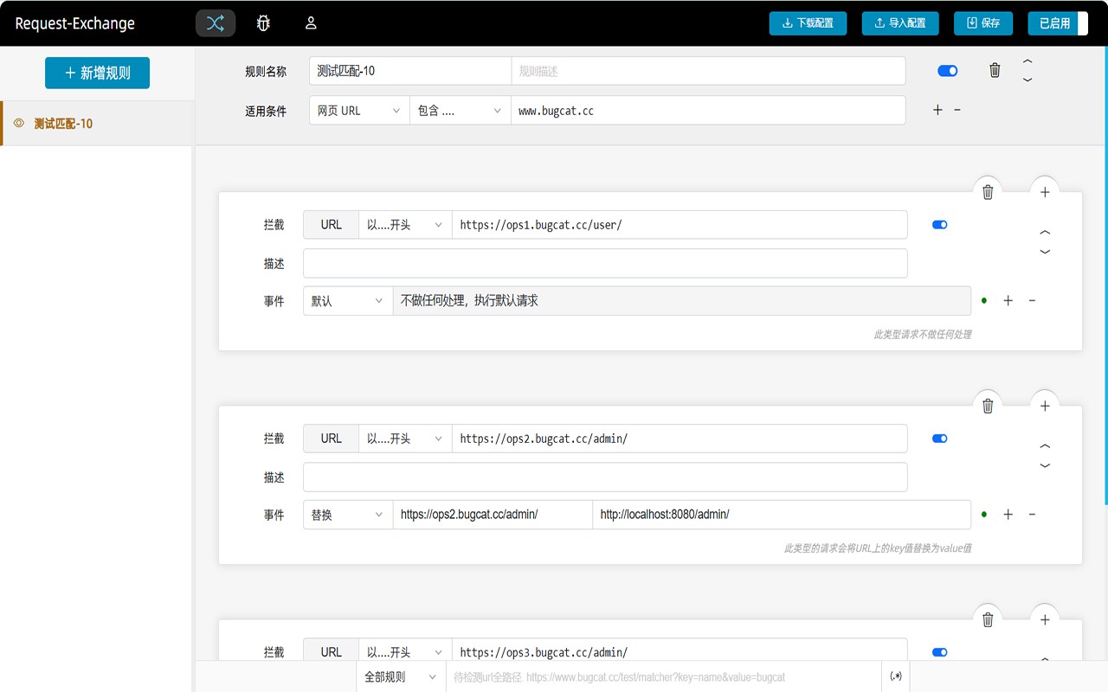The height and width of the screenshot is (692, 1108).
Task: Click the 下载配置 download button
Action: [x=808, y=23]
